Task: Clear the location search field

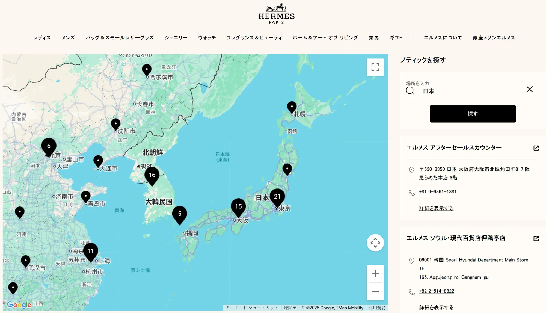Action: click(x=529, y=89)
